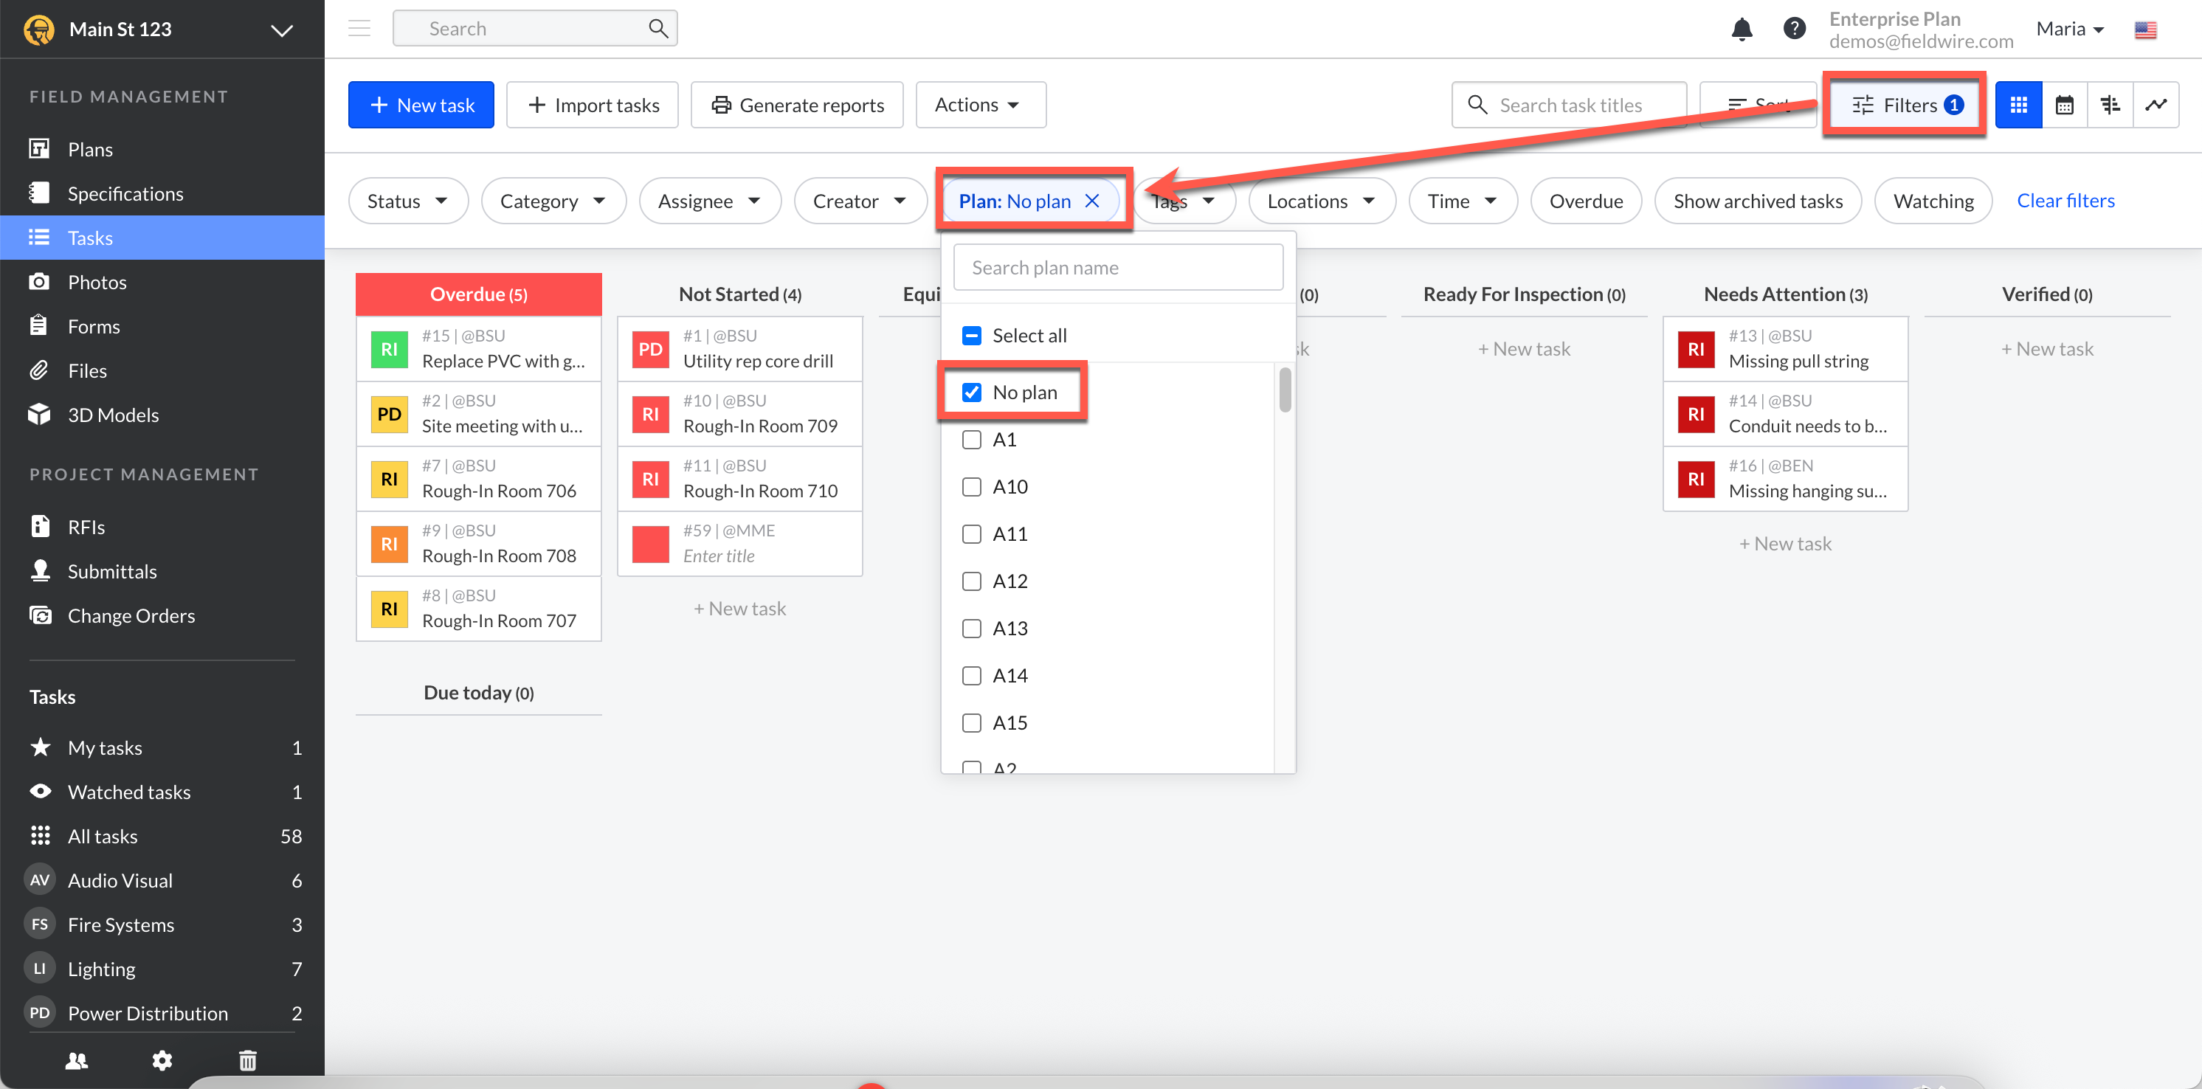Viewport: 2202px width, 1089px height.
Task: Uncheck the No plan checkbox
Action: 971,393
